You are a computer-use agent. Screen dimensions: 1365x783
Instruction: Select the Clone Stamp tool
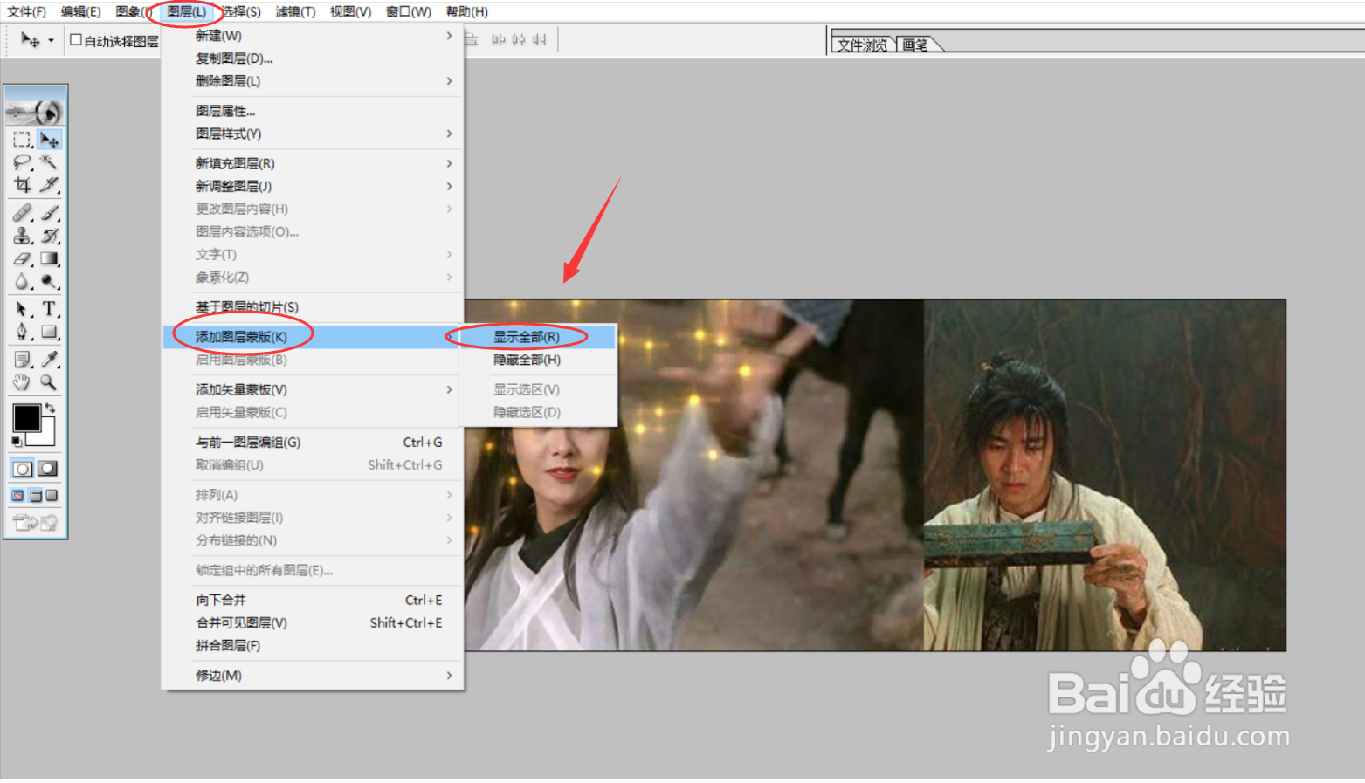23,236
